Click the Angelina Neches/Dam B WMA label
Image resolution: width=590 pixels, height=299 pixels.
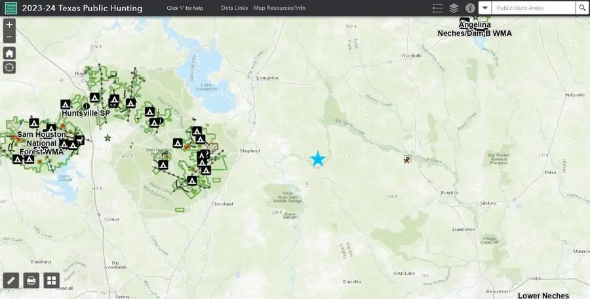475,29
